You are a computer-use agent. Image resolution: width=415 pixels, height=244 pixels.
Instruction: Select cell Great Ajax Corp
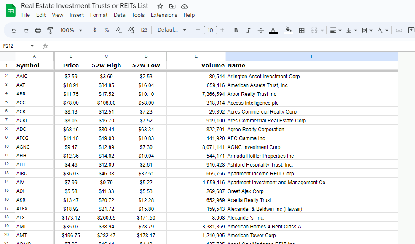pos(312,191)
